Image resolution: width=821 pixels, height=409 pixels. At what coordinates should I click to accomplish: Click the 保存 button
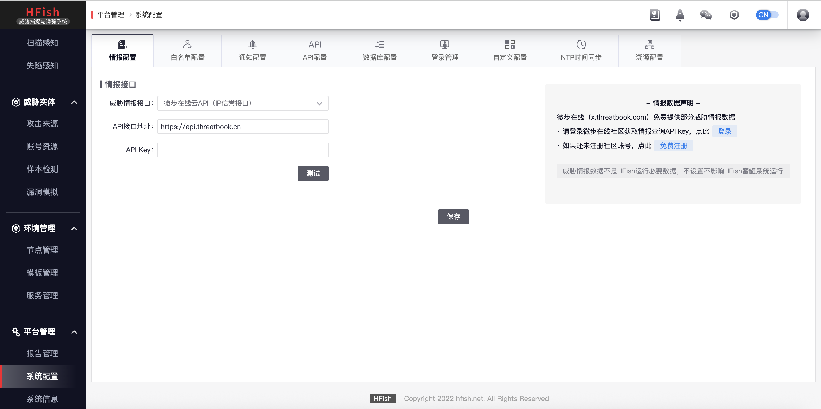pos(453,216)
